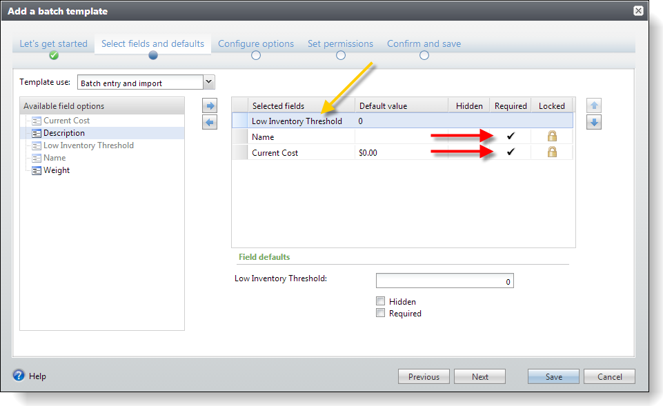Screen dimensions: 663x406
Task: Switch to Set permissions step
Action: 340,44
